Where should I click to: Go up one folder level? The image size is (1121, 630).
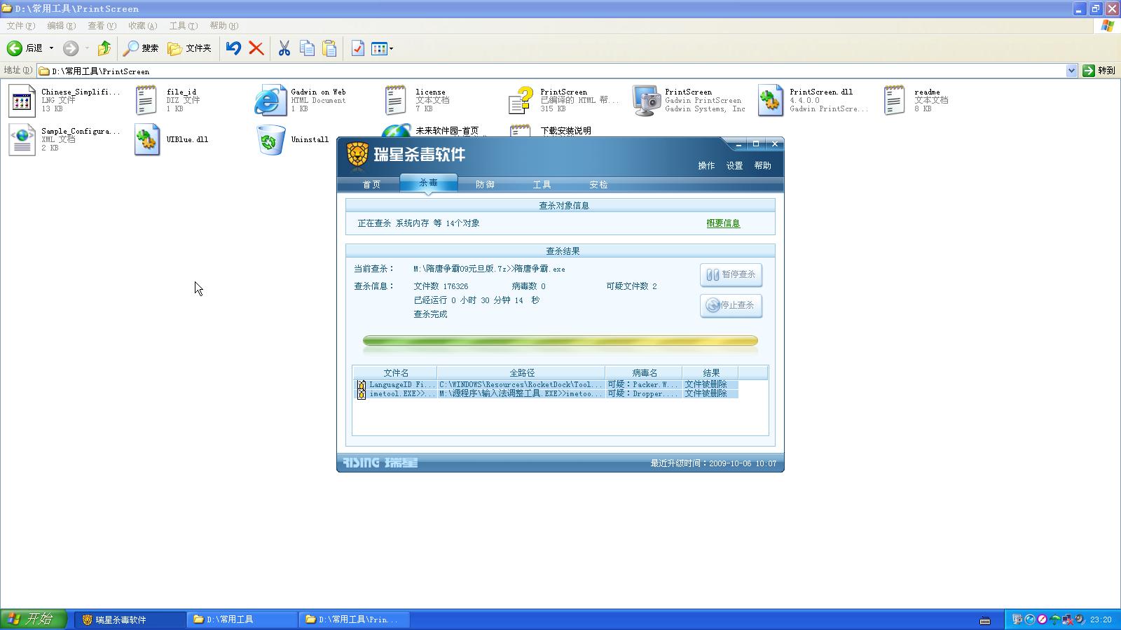click(104, 48)
